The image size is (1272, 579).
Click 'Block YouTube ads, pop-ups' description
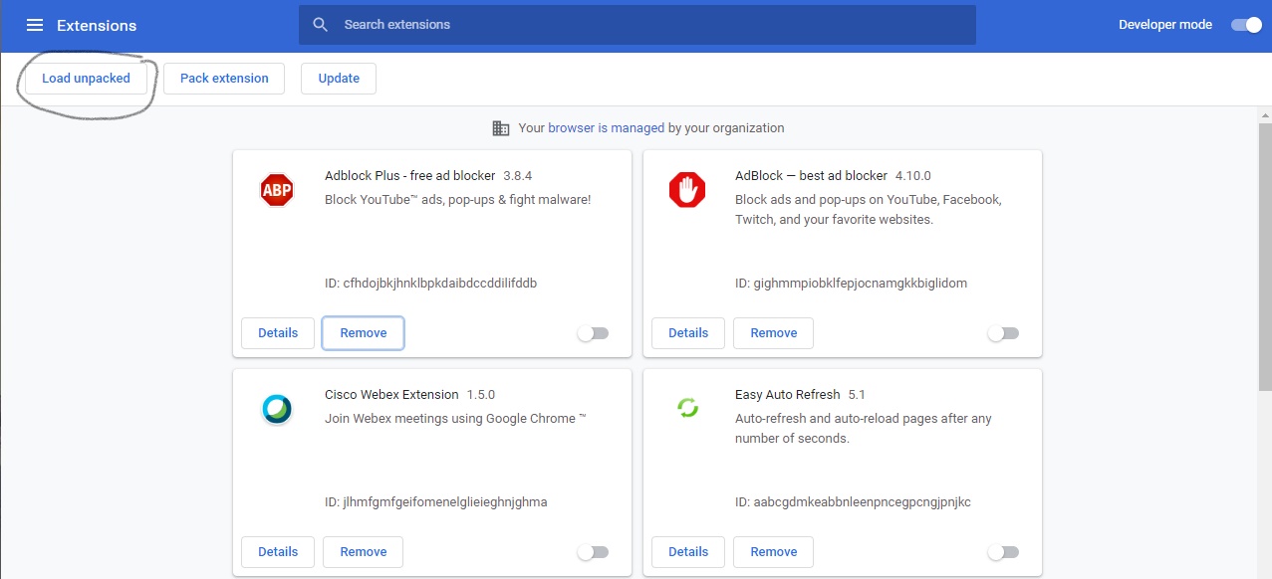pyautogui.click(x=457, y=200)
